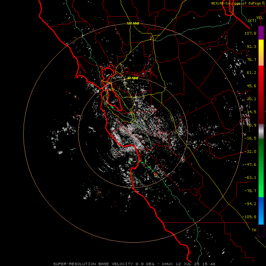Click the -16.5 legend value
The image size is (266, 266).
click(x=250, y=138)
